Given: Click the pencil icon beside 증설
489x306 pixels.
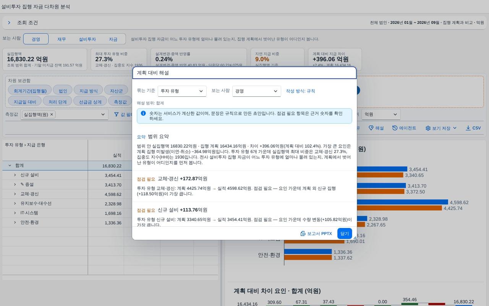Looking at the screenshot, I should pyautogui.click(x=22, y=184).
